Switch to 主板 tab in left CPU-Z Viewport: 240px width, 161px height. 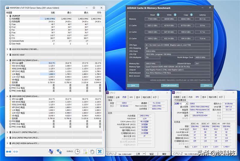pos(117,97)
